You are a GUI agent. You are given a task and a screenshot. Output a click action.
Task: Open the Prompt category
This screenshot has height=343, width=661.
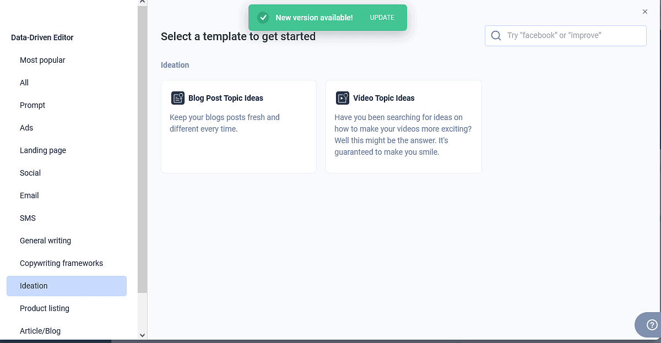[32, 105]
